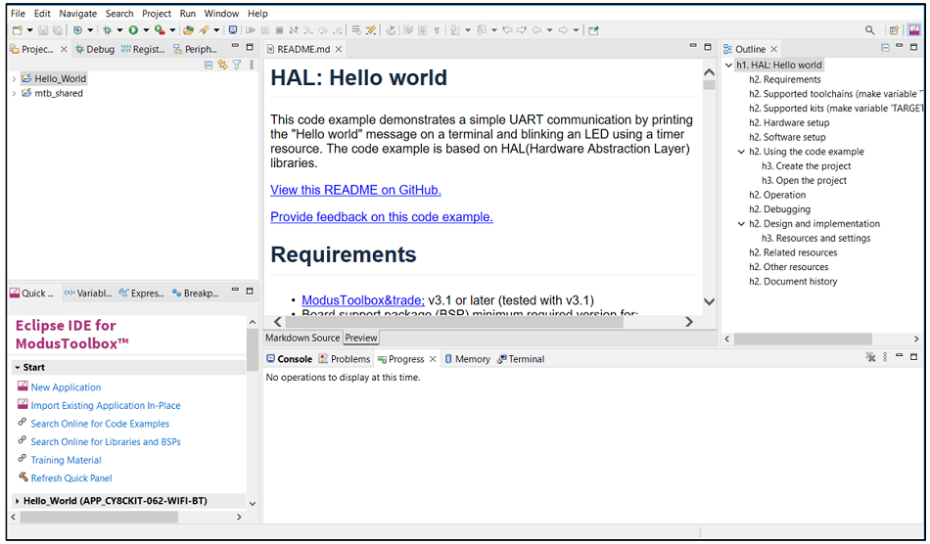The width and height of the screenshot is (930, 544).
Task: Collapse the h1 HAL: Hello world outline node
Action: pos(729,66)
